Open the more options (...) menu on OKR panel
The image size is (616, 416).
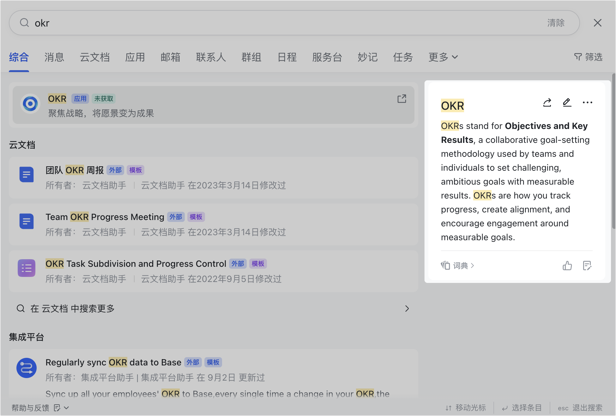click(587, 102)
